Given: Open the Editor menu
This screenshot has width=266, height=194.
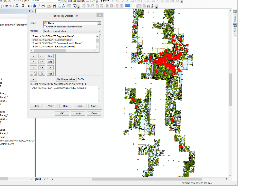Looking at the screenshot, I should tap(105, 1).
